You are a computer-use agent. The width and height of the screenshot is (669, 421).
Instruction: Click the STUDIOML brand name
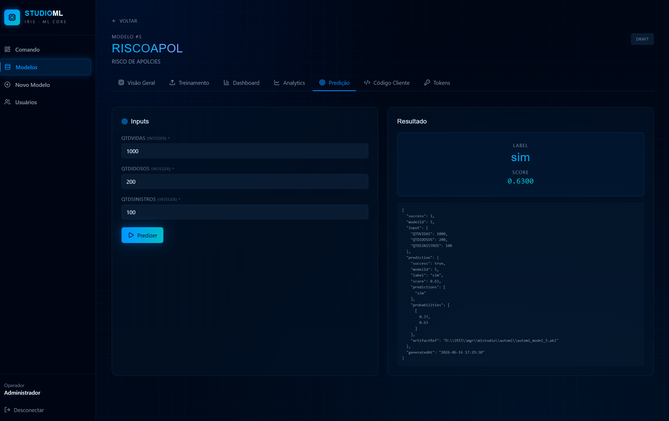[x=44, y=13]
